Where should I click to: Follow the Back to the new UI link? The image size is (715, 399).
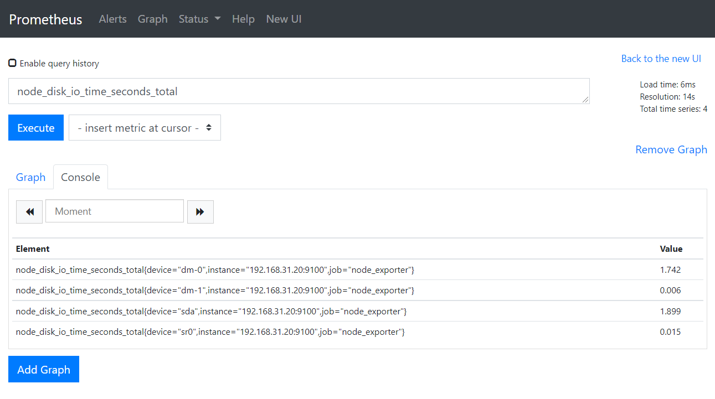click(x=661, y=59)
